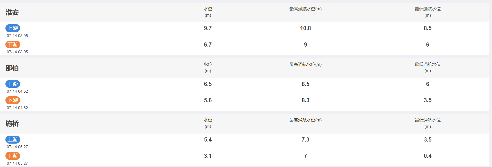Viewport: 492px width, 167px height.
Task: Open the 邵伯 station heading
Action: [x=12, y=68]
